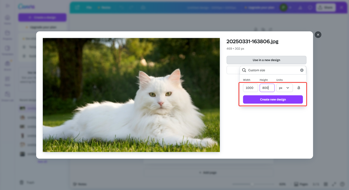Screen dimensions: 349x190
Task: Click the Width input showing 1000
Action: (250, 88)
